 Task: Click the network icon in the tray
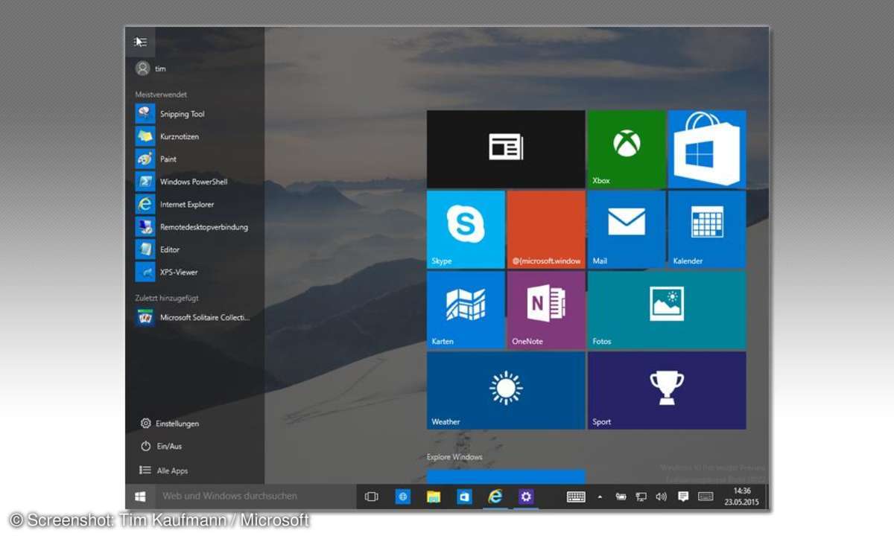(640, 497)
